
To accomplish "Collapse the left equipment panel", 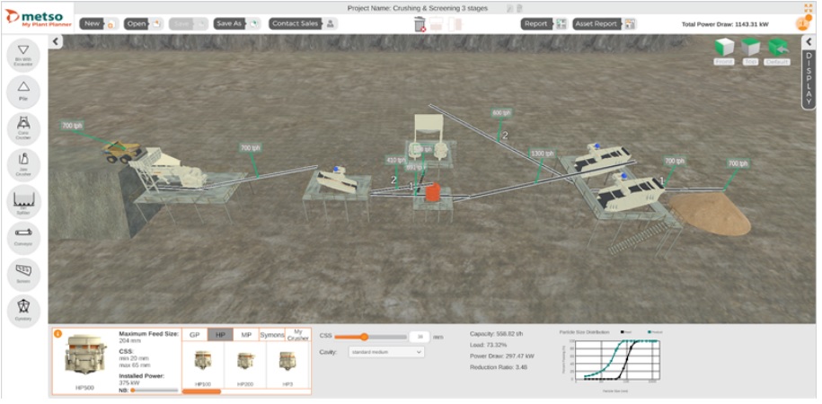I will (x=56, y=42).
